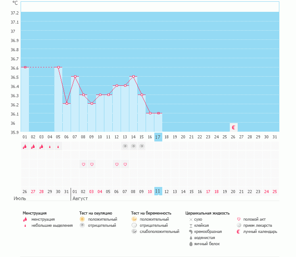The height and width of the screenshot is (257, 296).
Task: Click the light discharge drop on day 05
Action: (58, 147)
